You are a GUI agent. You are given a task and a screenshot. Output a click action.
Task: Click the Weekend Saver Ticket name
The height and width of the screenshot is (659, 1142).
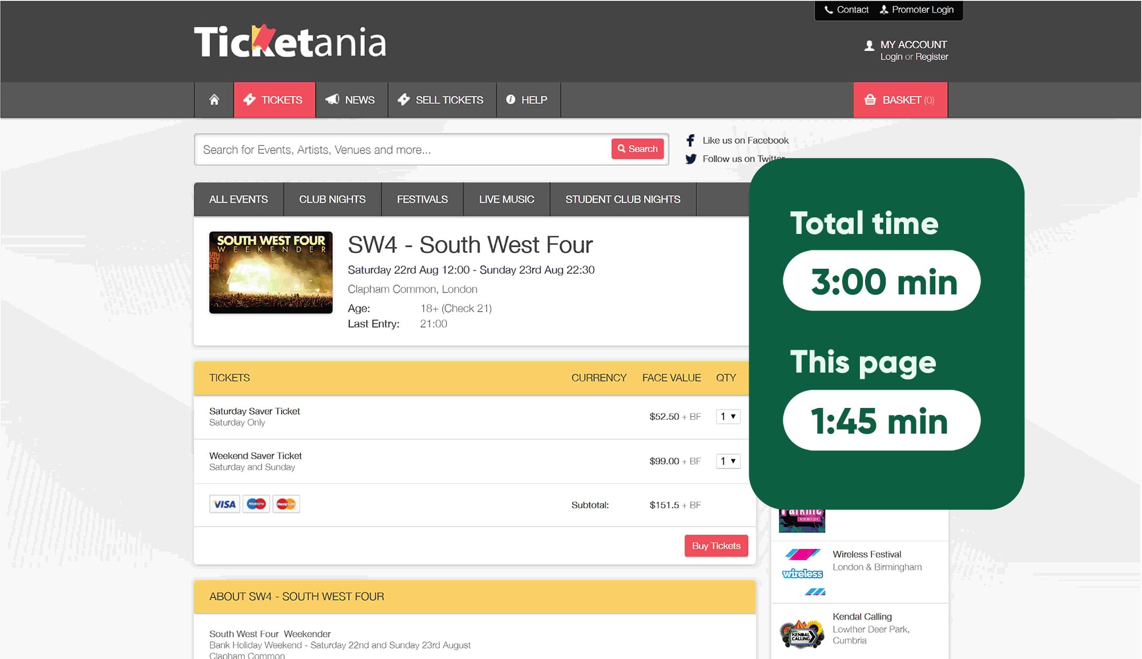[x=255, y=455]
